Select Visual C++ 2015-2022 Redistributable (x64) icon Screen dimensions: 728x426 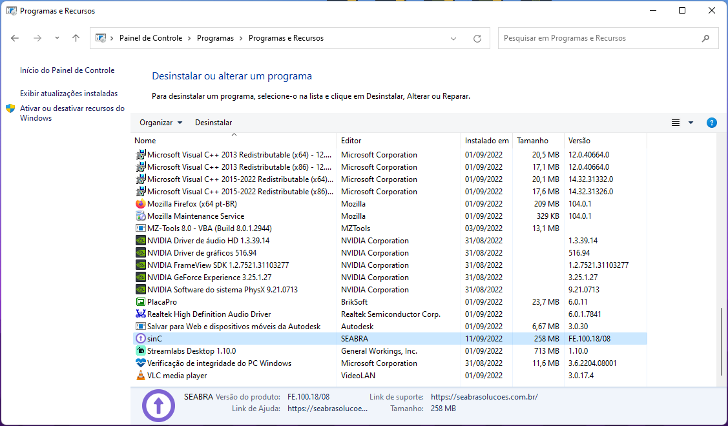click(141, 179)
